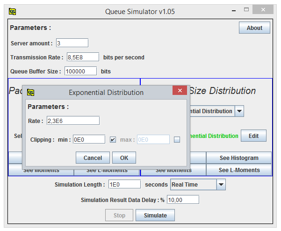Click the Exponential Distribution dialog app icon
The height and width of the screenshot is (231, 281).
point(31,93)
